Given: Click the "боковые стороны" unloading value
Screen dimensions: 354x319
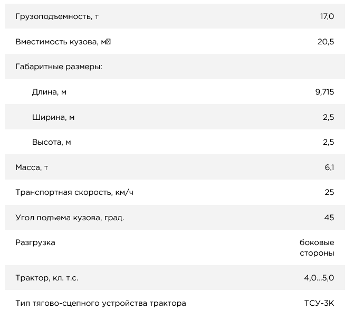Looking at the screenshot, I should (x=317, y=248).
